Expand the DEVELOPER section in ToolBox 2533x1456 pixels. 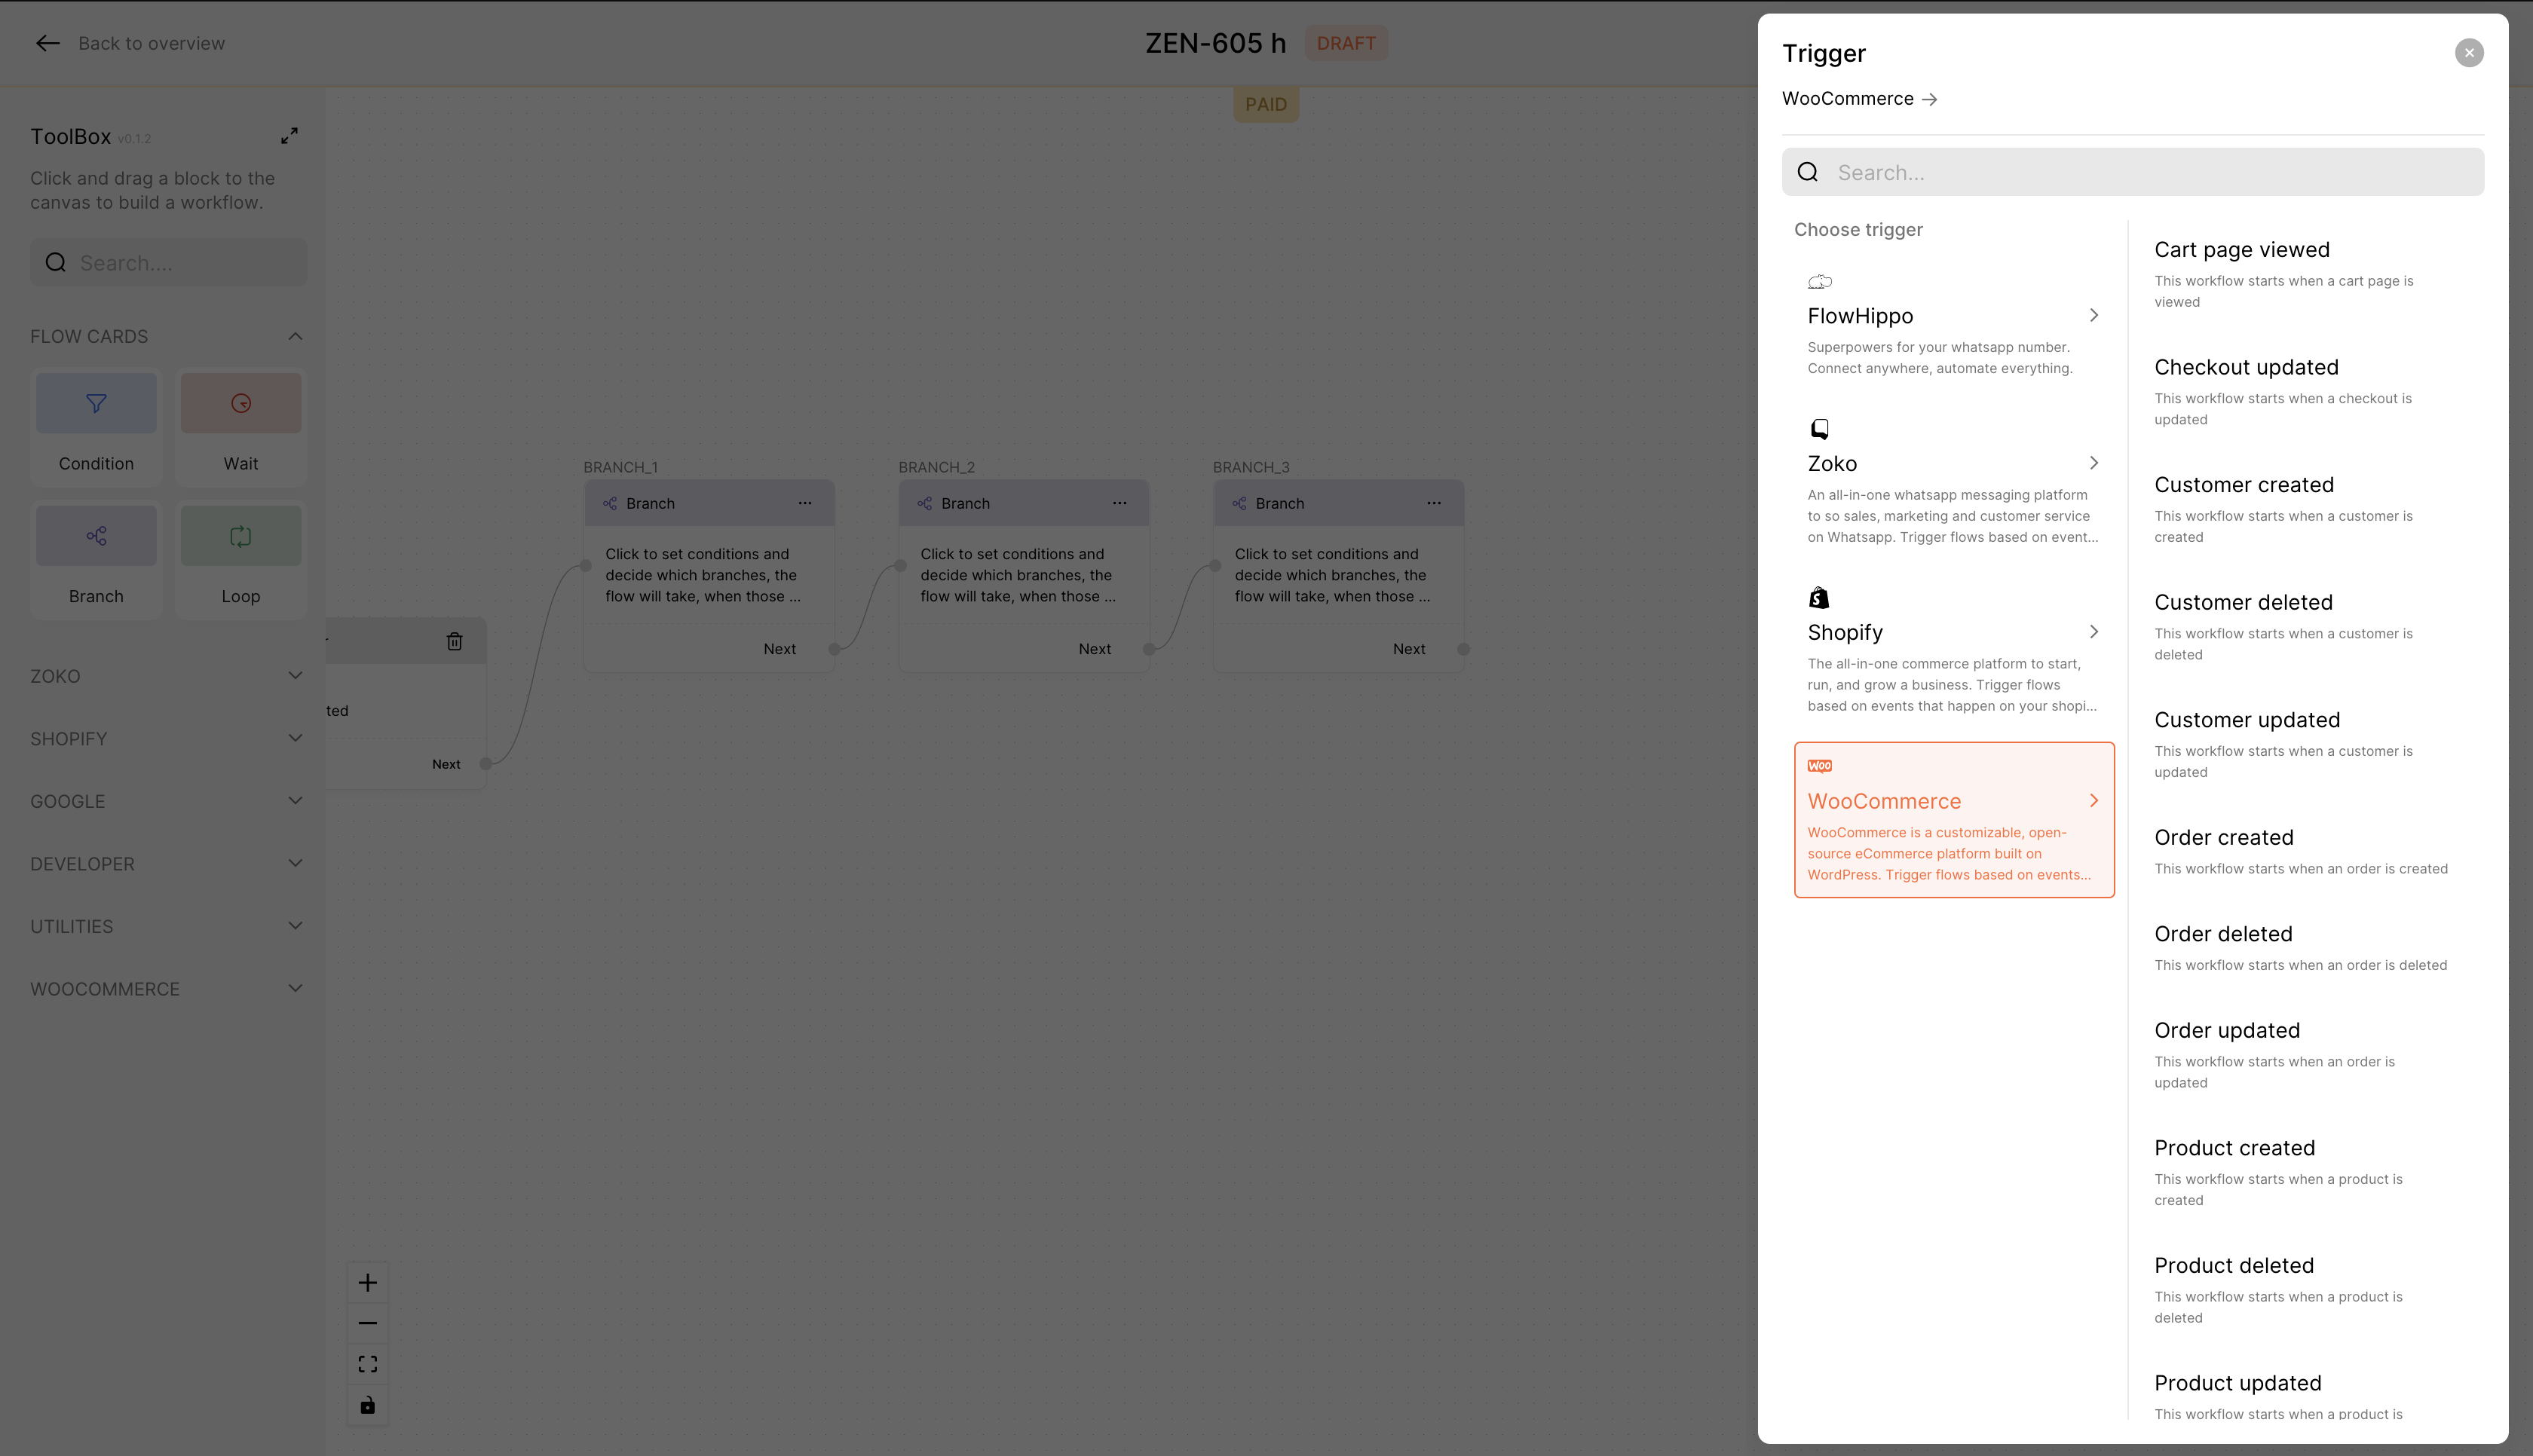pyautogui.click(x=295, y=863)
